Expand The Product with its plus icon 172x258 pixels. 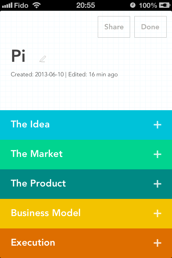coord(157,184)
